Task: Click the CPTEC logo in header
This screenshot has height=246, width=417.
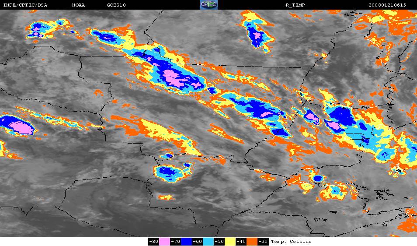Action: coord(209,5)
